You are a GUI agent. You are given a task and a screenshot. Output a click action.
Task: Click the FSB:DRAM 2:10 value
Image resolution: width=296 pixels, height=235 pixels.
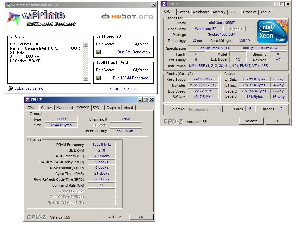pyautogui.click(x=101, y=150)
